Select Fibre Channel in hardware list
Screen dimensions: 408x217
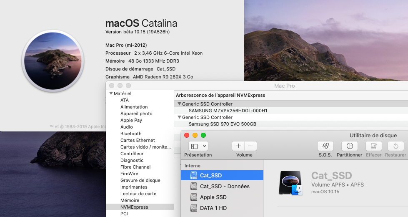pyautogui.click(x=135, y=167)
